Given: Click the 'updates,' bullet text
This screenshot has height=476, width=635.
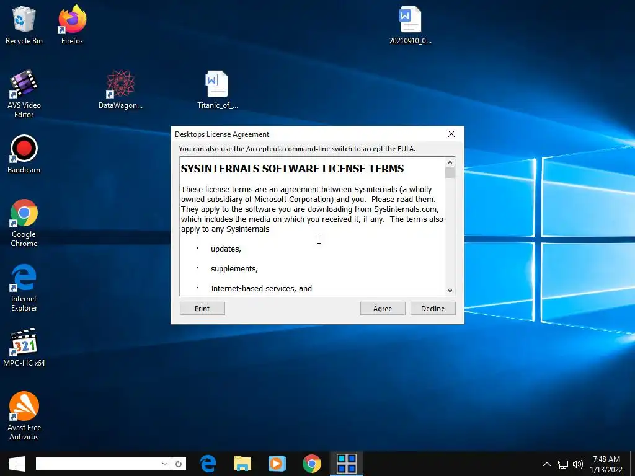Looking at the screenshot, I should click(226, 249).
